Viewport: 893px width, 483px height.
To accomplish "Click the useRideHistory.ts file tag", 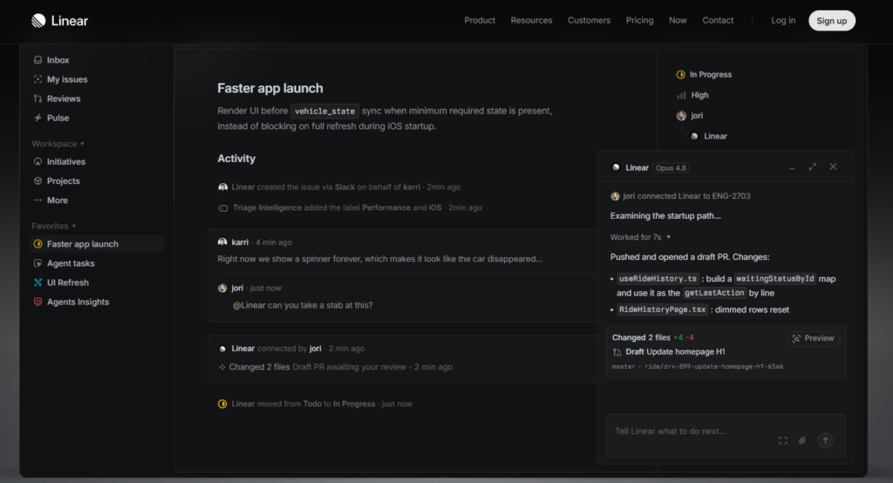I will click(x=658, y=278).
